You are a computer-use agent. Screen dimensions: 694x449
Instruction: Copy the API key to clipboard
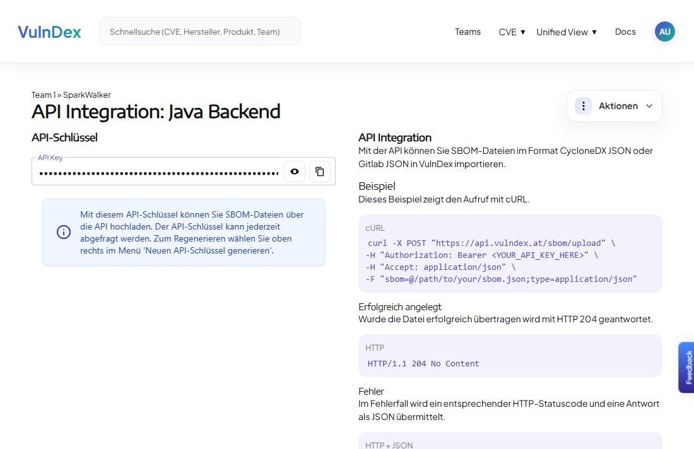[x=319, y=171]
